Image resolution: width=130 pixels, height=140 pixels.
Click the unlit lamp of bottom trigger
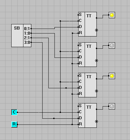[112, 106]
